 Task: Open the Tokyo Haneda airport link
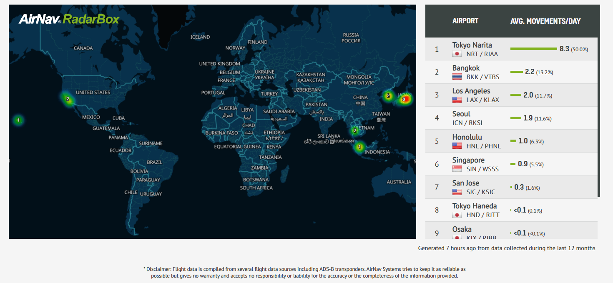point(475,206)
